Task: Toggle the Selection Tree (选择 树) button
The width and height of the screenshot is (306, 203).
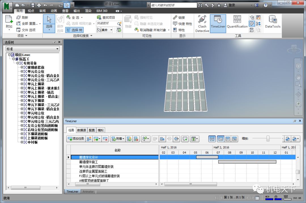Action: (74, 30)
